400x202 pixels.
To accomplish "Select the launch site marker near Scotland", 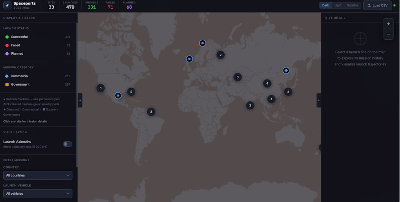I will pos(189,59).
